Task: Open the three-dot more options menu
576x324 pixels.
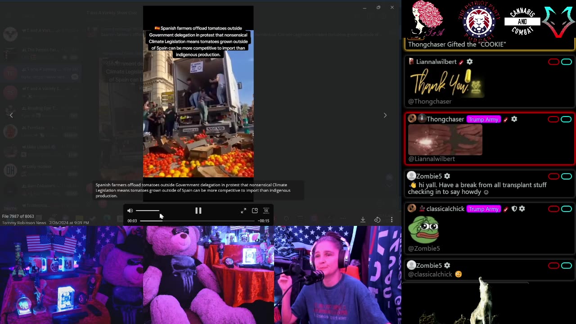Action: [391, 220]
